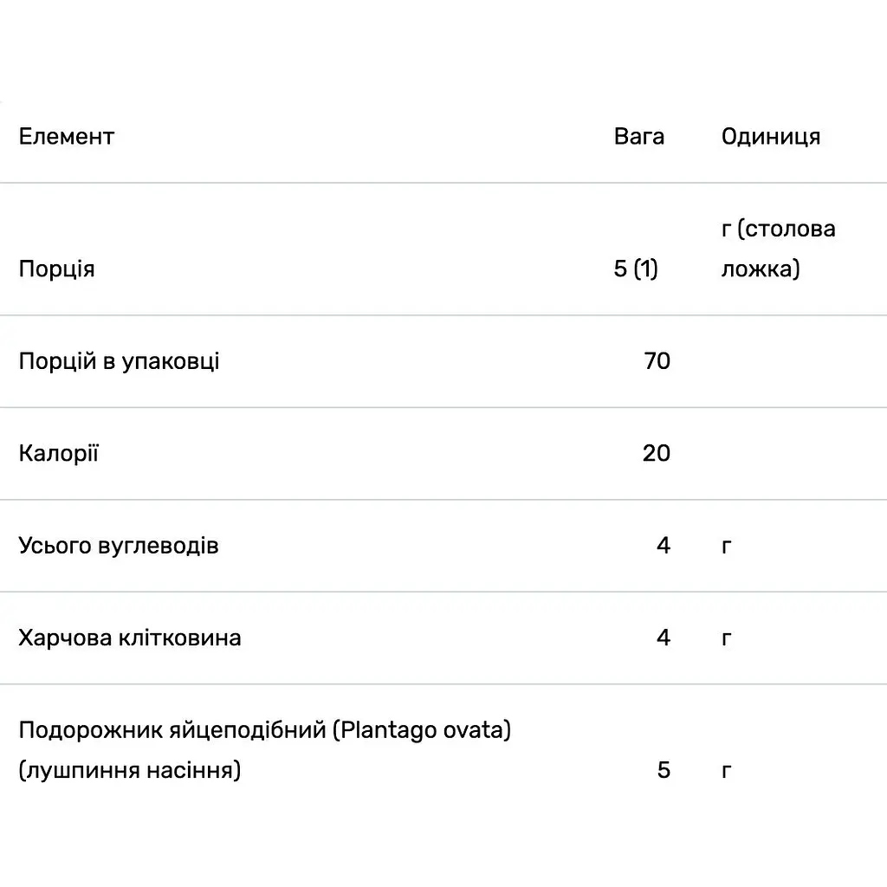This screenshot has width=887, height=887.
Task: Select the Калорії row label
Action: tap(58, 453)
